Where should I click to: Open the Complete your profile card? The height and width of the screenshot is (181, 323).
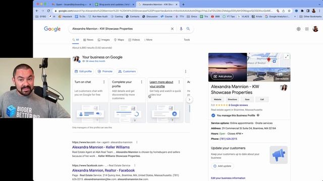point(128,101)
